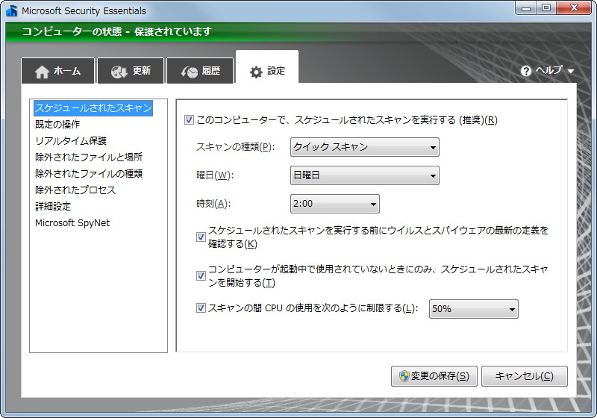Open the ホーム tab

[x=58, y=71]
